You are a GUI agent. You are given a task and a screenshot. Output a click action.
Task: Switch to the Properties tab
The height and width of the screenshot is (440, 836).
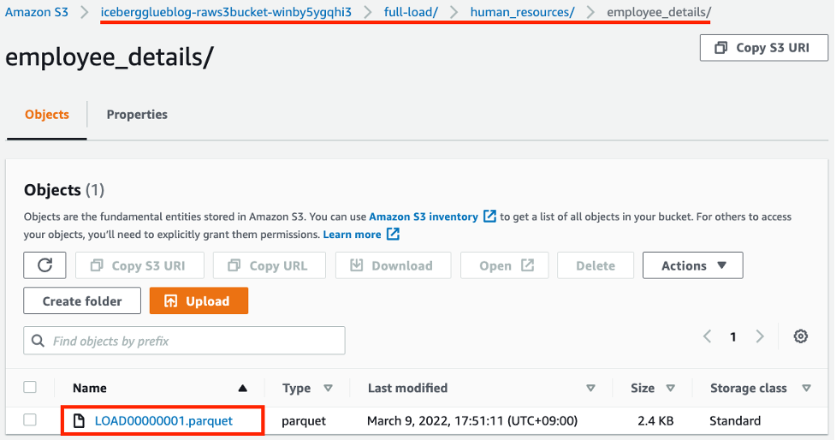click(x=137, y=115)
